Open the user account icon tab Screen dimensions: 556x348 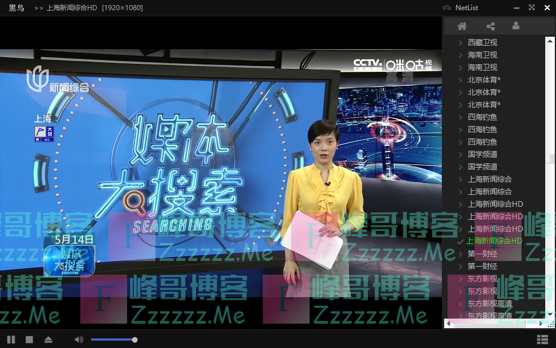tap(516, 26)
